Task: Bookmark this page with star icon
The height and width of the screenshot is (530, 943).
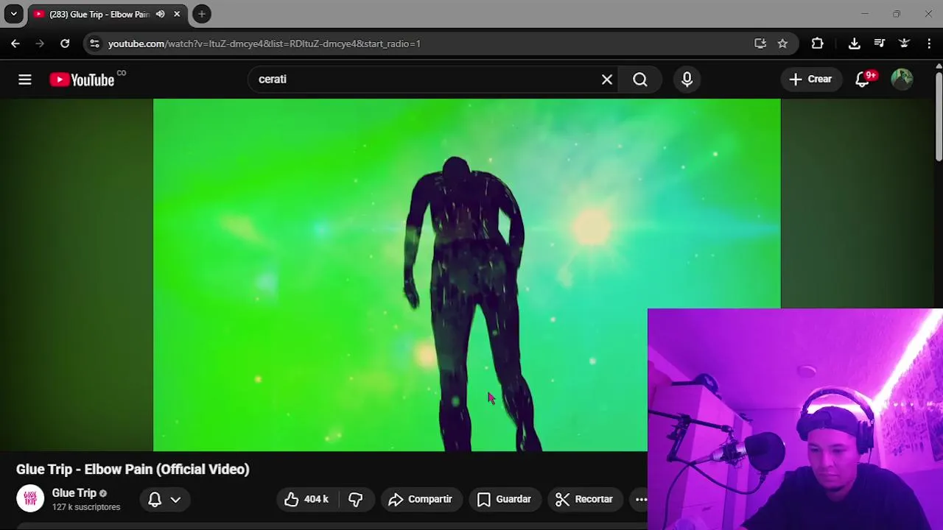Action: (782, 43)
